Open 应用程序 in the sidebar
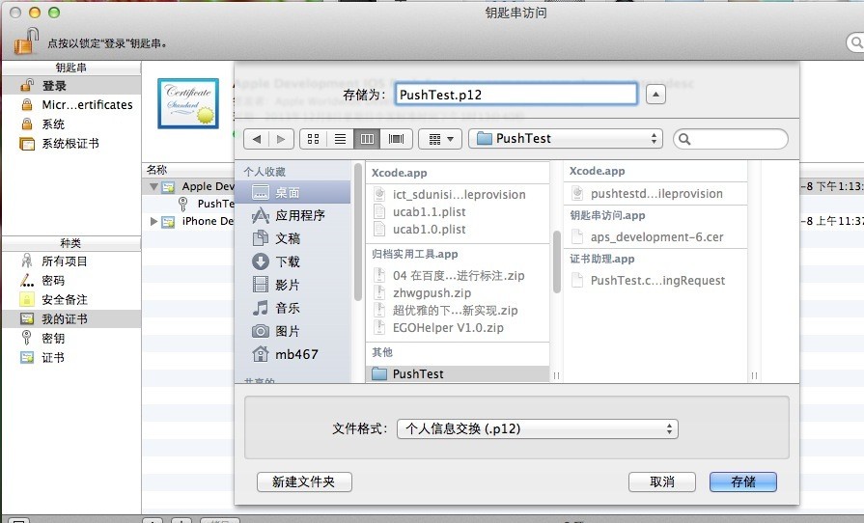864x523 pixels. 294,215
